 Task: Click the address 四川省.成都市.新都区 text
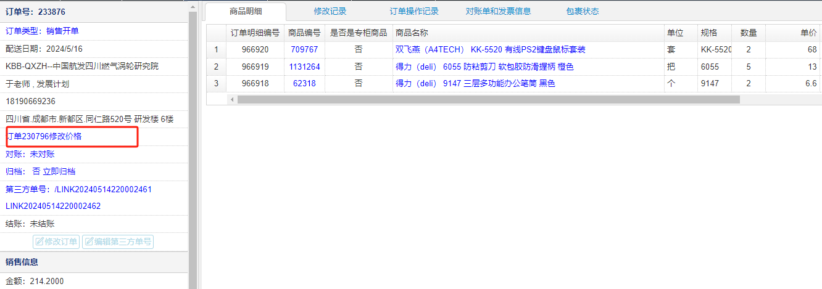pyautogui.click(x=89, y=119)
